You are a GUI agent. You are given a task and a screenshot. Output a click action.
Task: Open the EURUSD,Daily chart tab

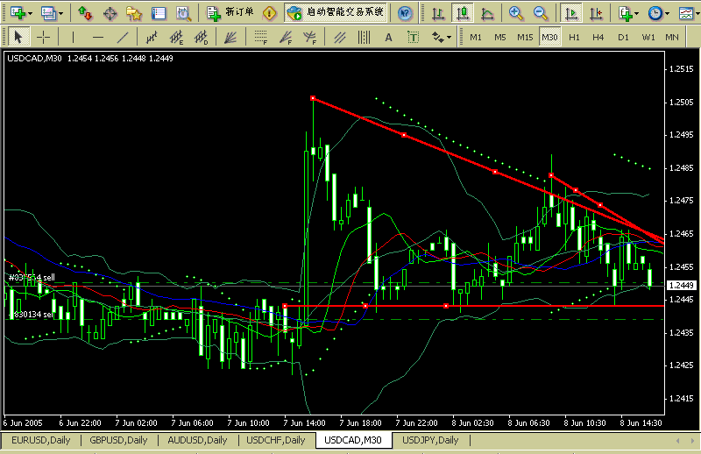click(40, 440)
